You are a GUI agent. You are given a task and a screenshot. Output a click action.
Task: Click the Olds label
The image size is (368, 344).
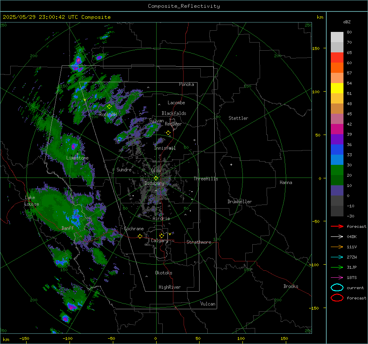156,171
